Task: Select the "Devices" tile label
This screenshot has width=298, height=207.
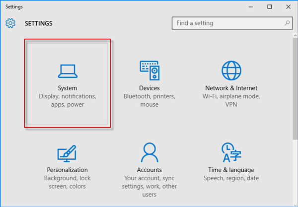Action: 149,88
